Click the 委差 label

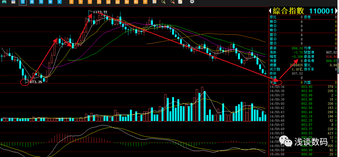pyautogui.click(x=307, y=17)
